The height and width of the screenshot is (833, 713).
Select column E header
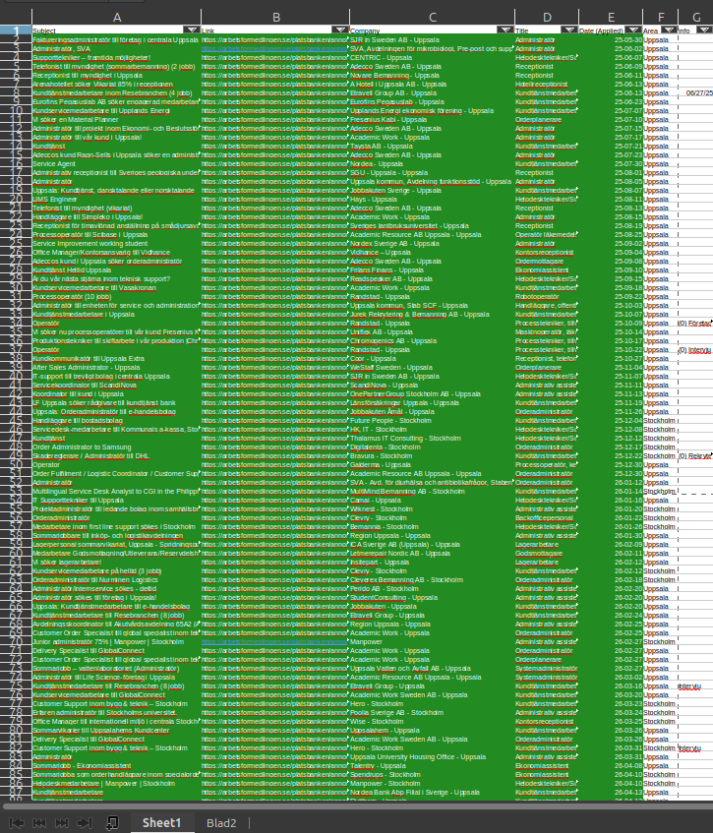coord(611,18)
